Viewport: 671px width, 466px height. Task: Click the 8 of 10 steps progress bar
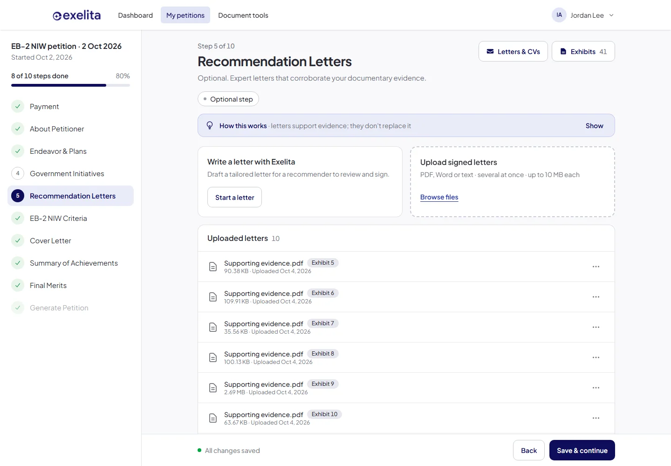click(x=70, y=85)
